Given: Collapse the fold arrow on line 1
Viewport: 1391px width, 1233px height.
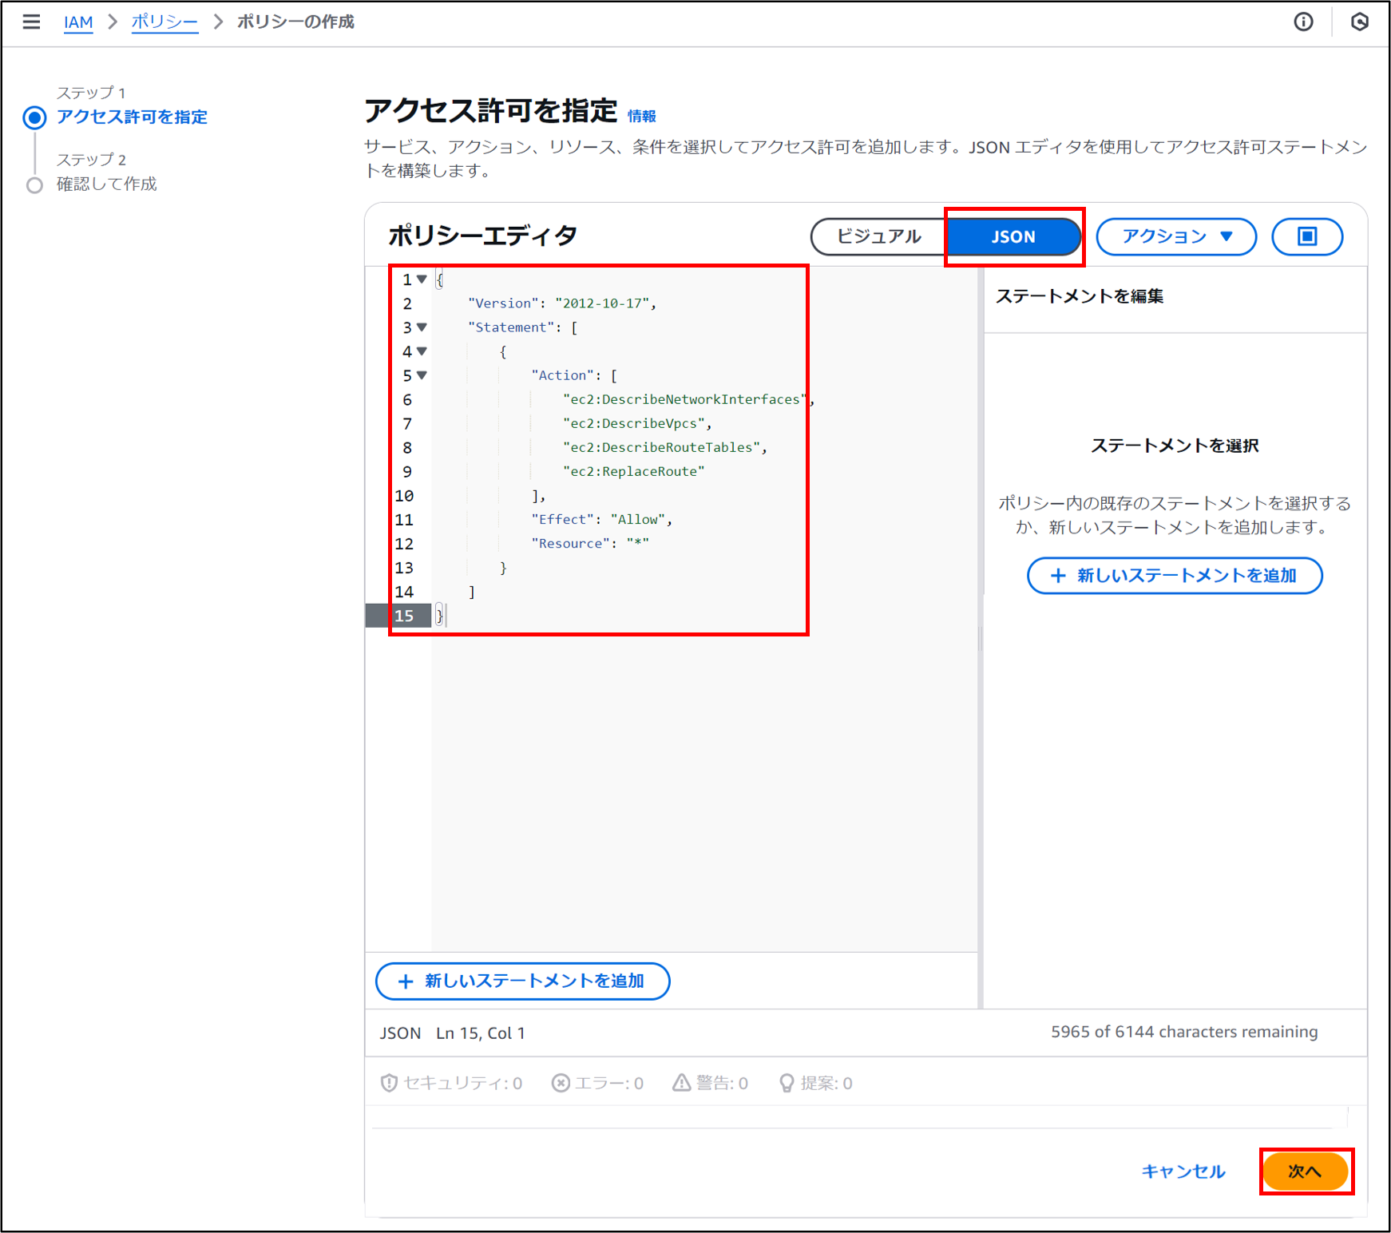Looking at the screenshot, I should [x=422, y=280].
